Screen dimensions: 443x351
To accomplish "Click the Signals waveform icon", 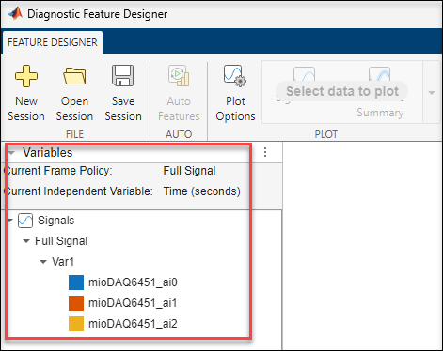I will tap(25, 221).
